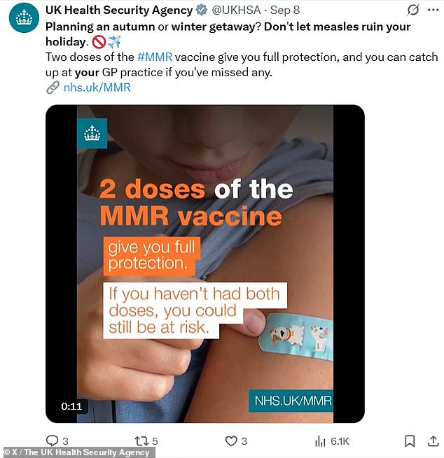Open the nhs.uk/MMR link
This screenshot has width=444, height=458.
(97, 87)
